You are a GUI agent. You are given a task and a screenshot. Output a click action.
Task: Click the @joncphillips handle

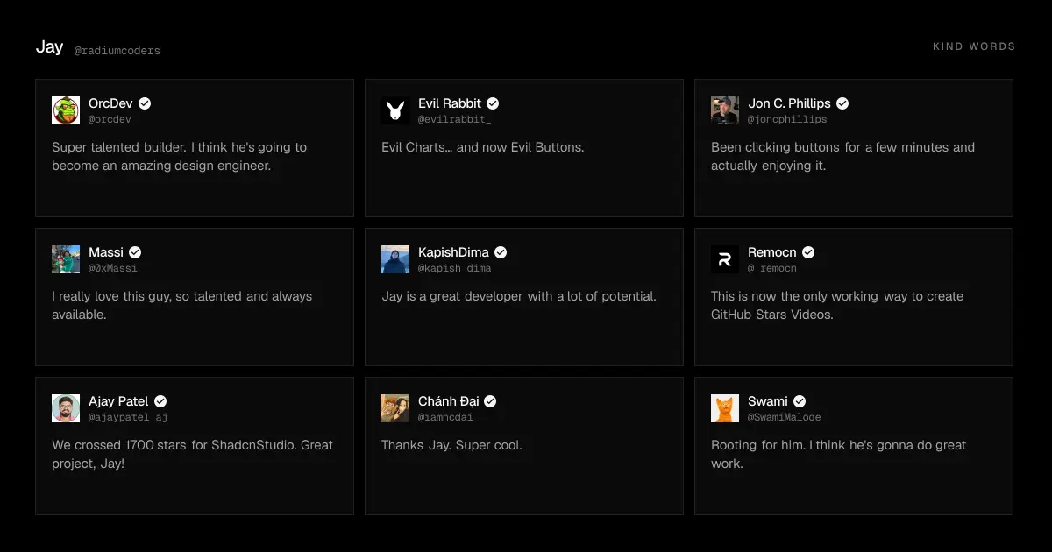pyautogui.click(x=787, y=119)
